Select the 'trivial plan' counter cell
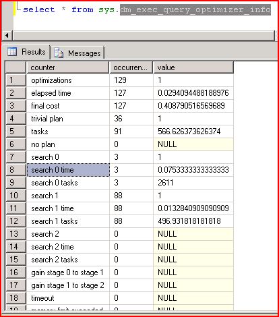This screenshot has width=279, height=317. 68,119
